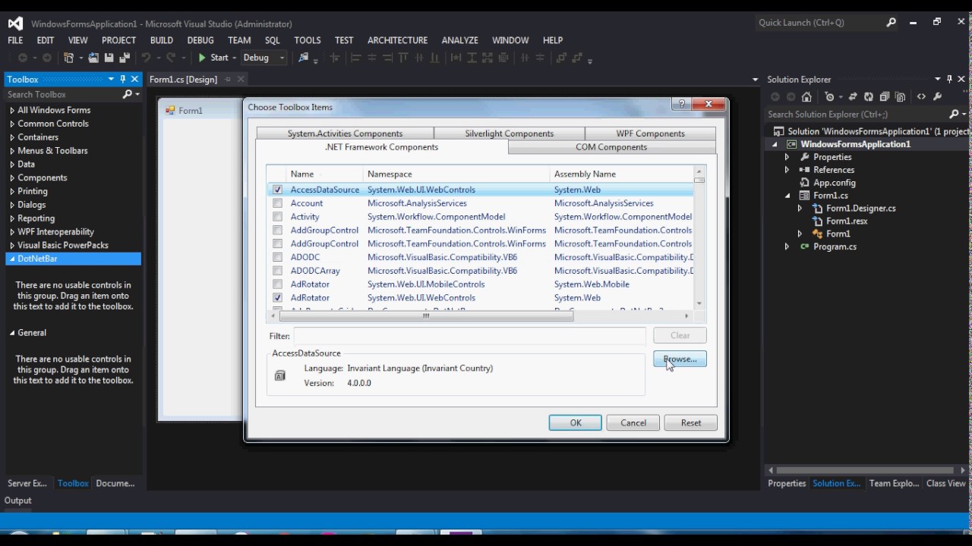The height and width of the screenshot is (546, 972).
Task: Click Pending Changes Filter clock icon
Action: click(x=829, y=97)
